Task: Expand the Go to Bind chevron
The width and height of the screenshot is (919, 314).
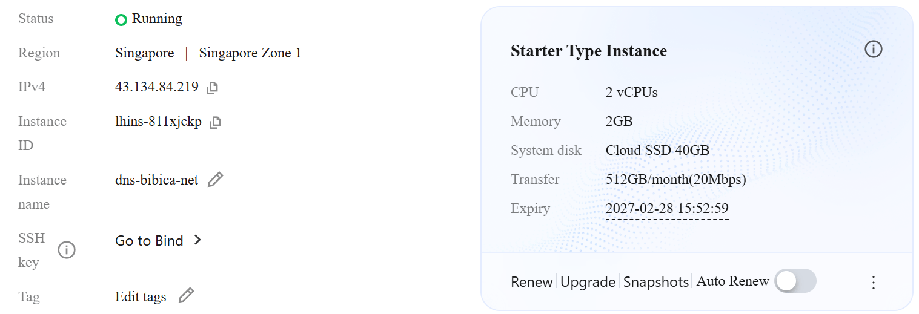Action: tap(197, 240)
